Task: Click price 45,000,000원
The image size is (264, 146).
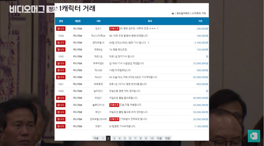Action: 201,77
